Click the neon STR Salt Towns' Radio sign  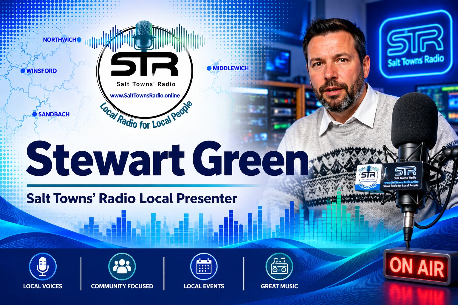click(x=416, y=44)
